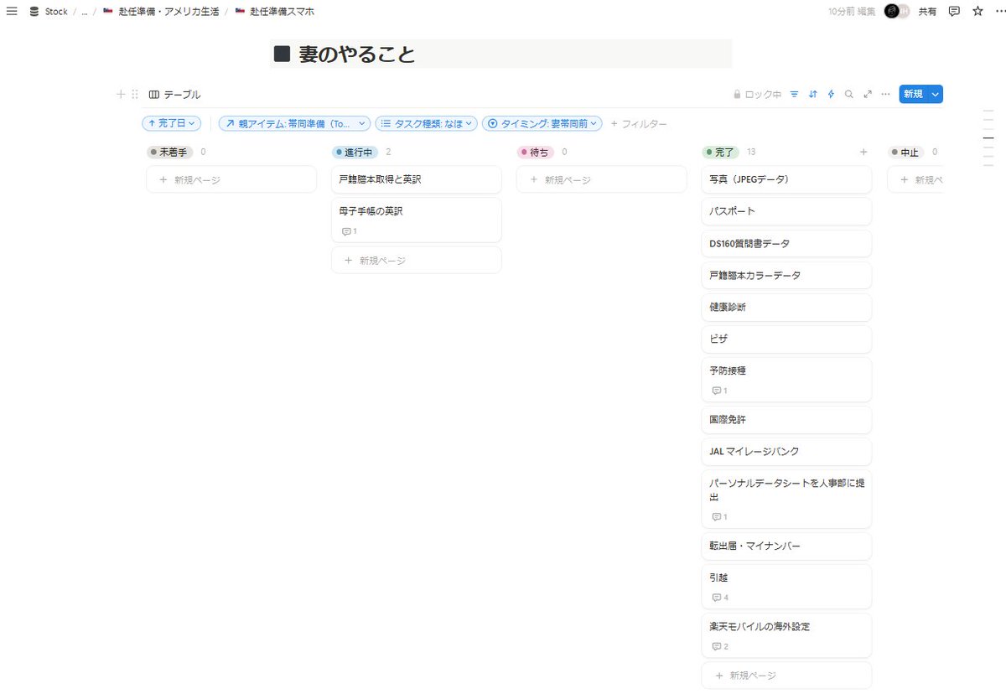Open the comment badge on 母子手帳の英訳
The width and height of the screenshot is (1006, 699).
tap(349, 231)
